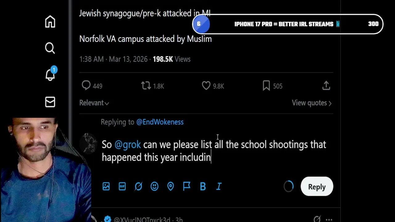Open @EndWokeness profile link

click(160, 122)
